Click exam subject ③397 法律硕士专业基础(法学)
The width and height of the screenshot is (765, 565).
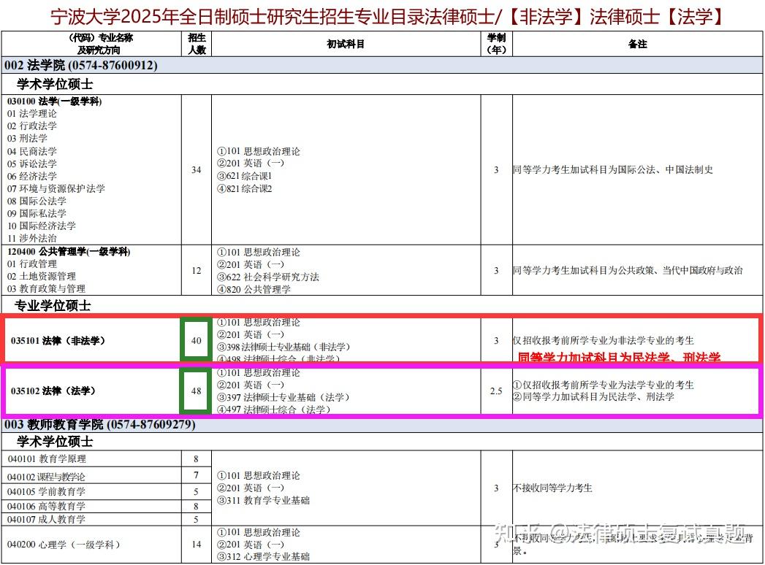click(x=283, y=397)
